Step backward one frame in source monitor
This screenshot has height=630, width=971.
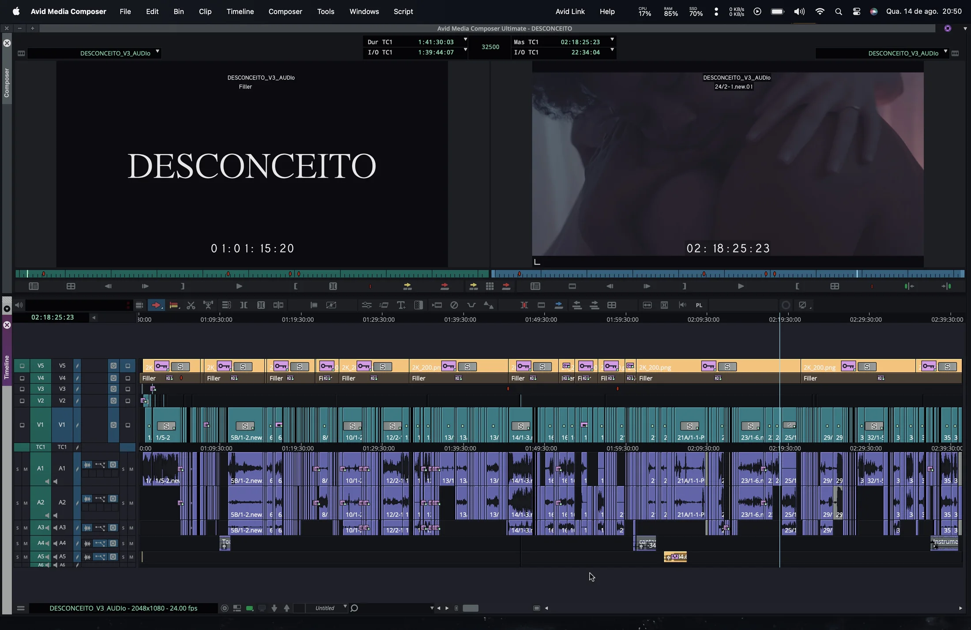tap(108, 287)
